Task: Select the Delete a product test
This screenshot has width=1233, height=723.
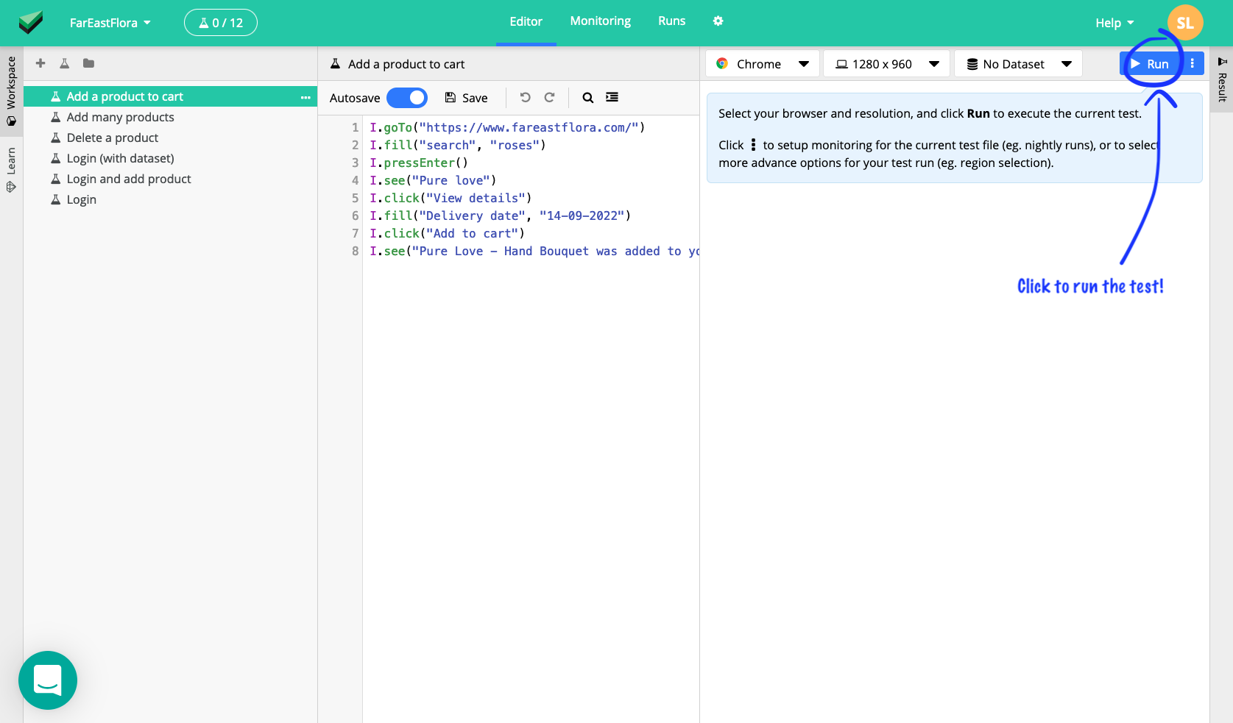Action: coord(112,138)
